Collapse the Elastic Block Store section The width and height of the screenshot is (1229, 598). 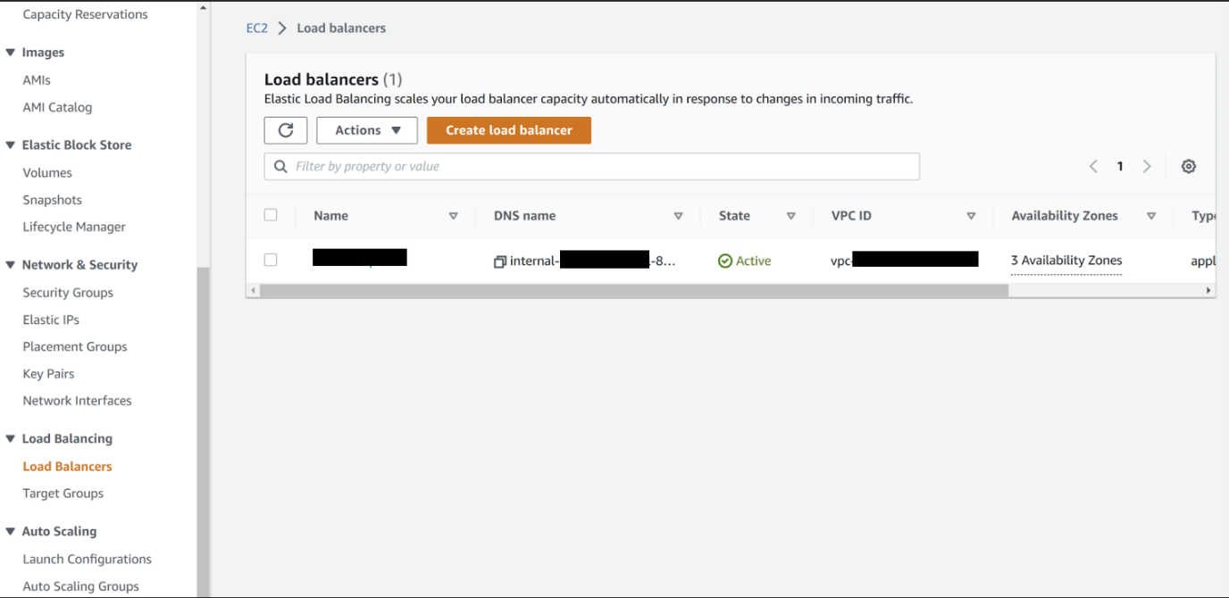(11, 145)
